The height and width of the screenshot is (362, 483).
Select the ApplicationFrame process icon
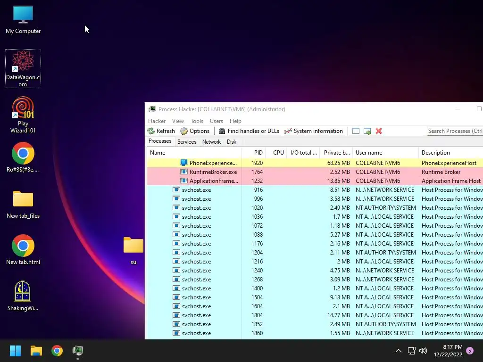[184, 181]
